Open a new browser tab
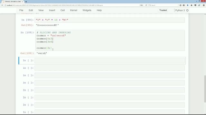This screenshot has height=115, width=206. pyautogui.click(x=26, y=2)
